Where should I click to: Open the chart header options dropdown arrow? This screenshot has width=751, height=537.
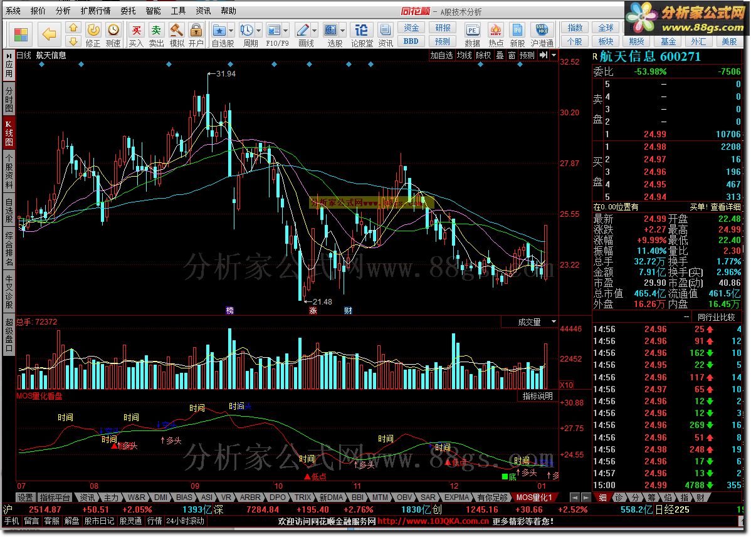(x=554, y=56)
